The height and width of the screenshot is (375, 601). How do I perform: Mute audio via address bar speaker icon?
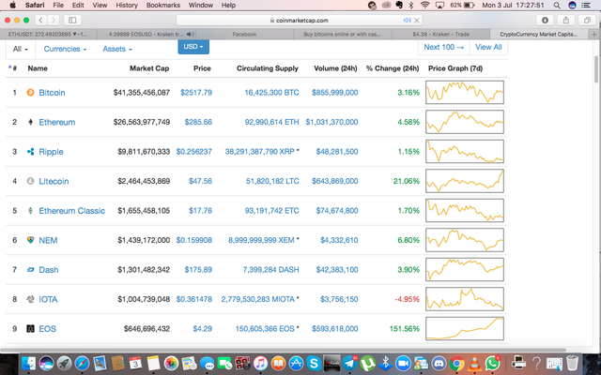pos(407,21)
